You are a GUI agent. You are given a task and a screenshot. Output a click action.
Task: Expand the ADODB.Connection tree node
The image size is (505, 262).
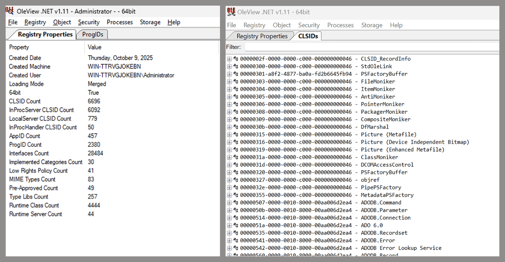pos(229,218)
